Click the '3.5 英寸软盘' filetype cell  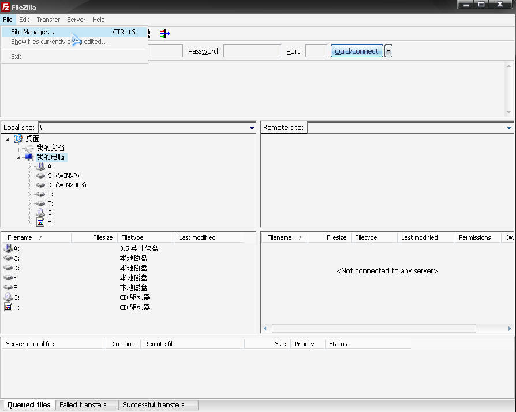coord(139,248)
